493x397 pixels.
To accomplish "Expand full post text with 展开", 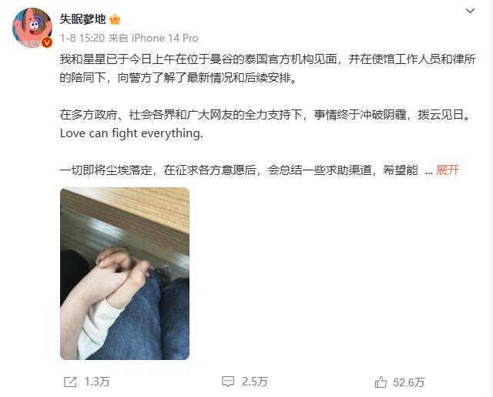I will click(x=448, y=170).
